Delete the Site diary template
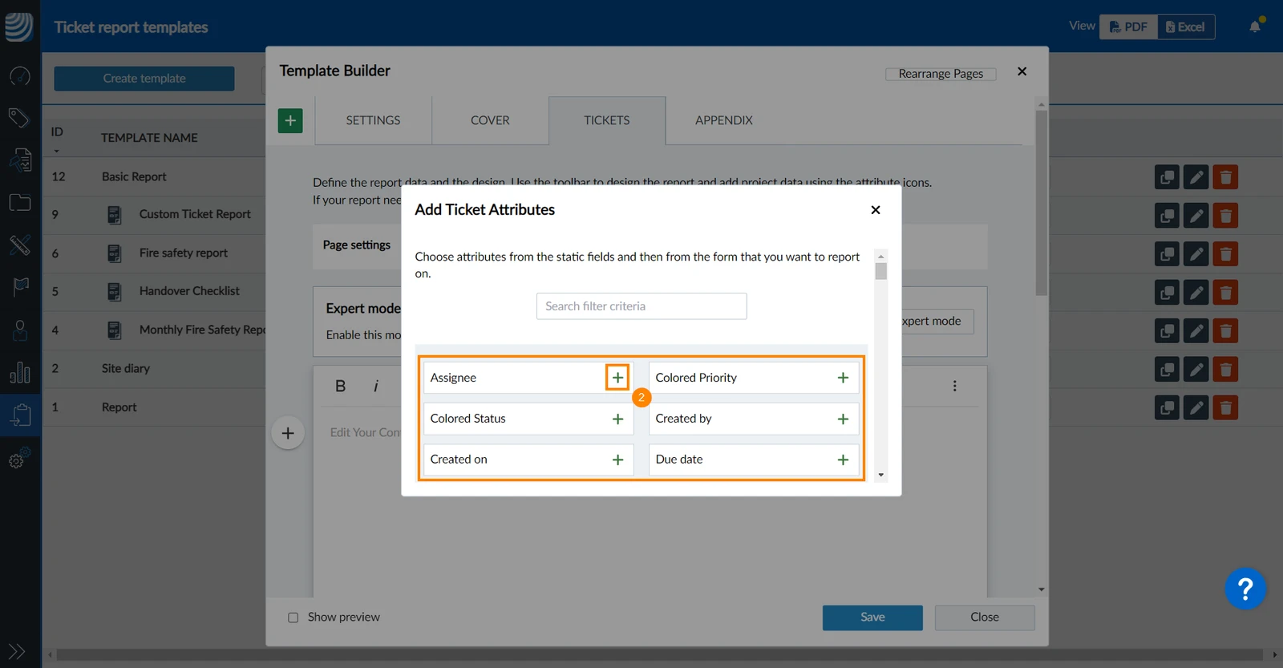This screenshot has width=1283, height=668. click(1225, 370)
